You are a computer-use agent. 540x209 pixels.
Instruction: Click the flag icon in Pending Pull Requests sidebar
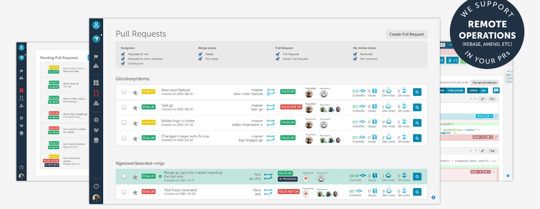click(x=22, y=72)
